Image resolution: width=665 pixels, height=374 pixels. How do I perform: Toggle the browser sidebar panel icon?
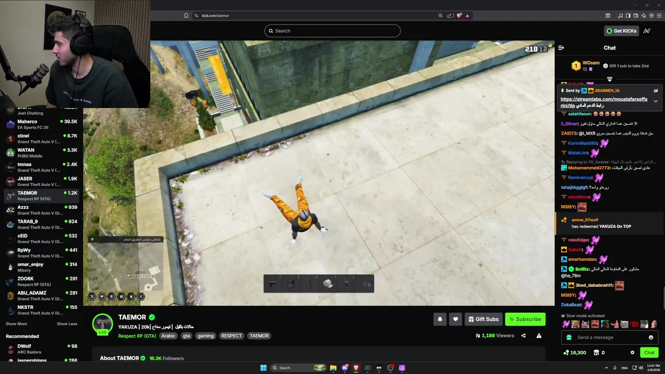coord(628,16)
